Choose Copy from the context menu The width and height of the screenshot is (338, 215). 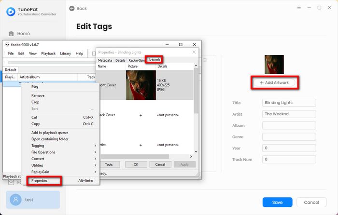click(x=60, y=124)
